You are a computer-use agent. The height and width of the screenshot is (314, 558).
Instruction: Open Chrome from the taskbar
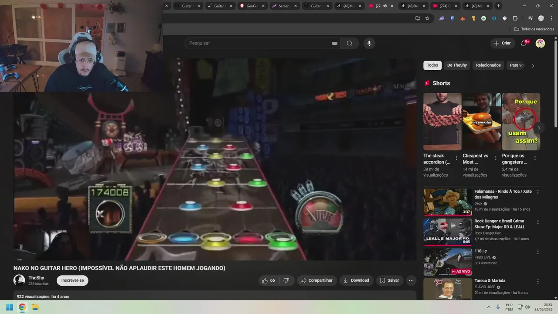[x=22, y=307]
